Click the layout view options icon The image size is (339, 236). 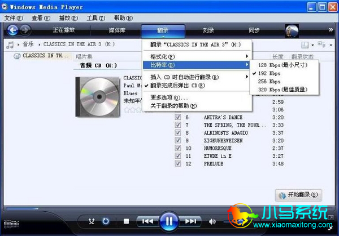point(305,45)
